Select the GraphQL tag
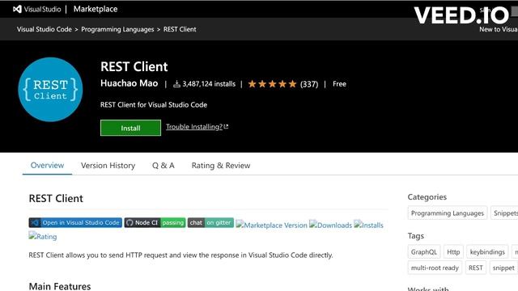Image resolution: width=518 pixels, height=291 pixels. 424,252
